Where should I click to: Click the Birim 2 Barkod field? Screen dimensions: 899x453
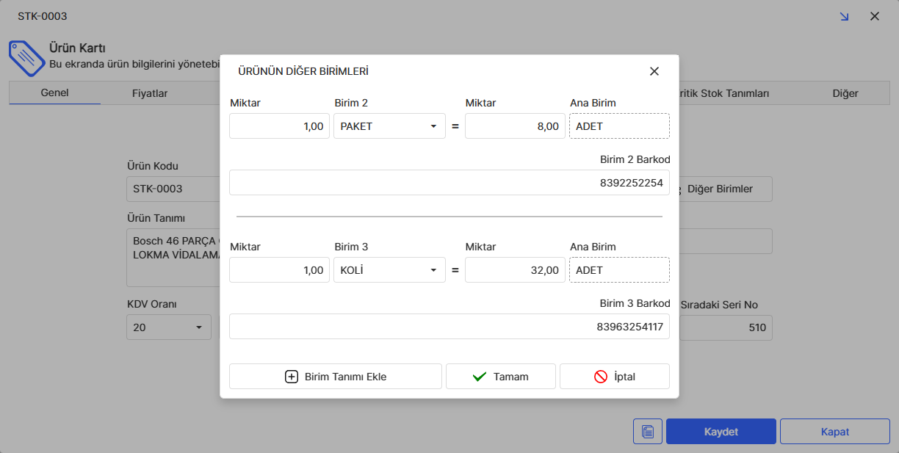click(449, 183)
